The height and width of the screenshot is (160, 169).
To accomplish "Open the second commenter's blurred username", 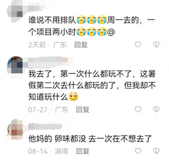I will 48,62.
